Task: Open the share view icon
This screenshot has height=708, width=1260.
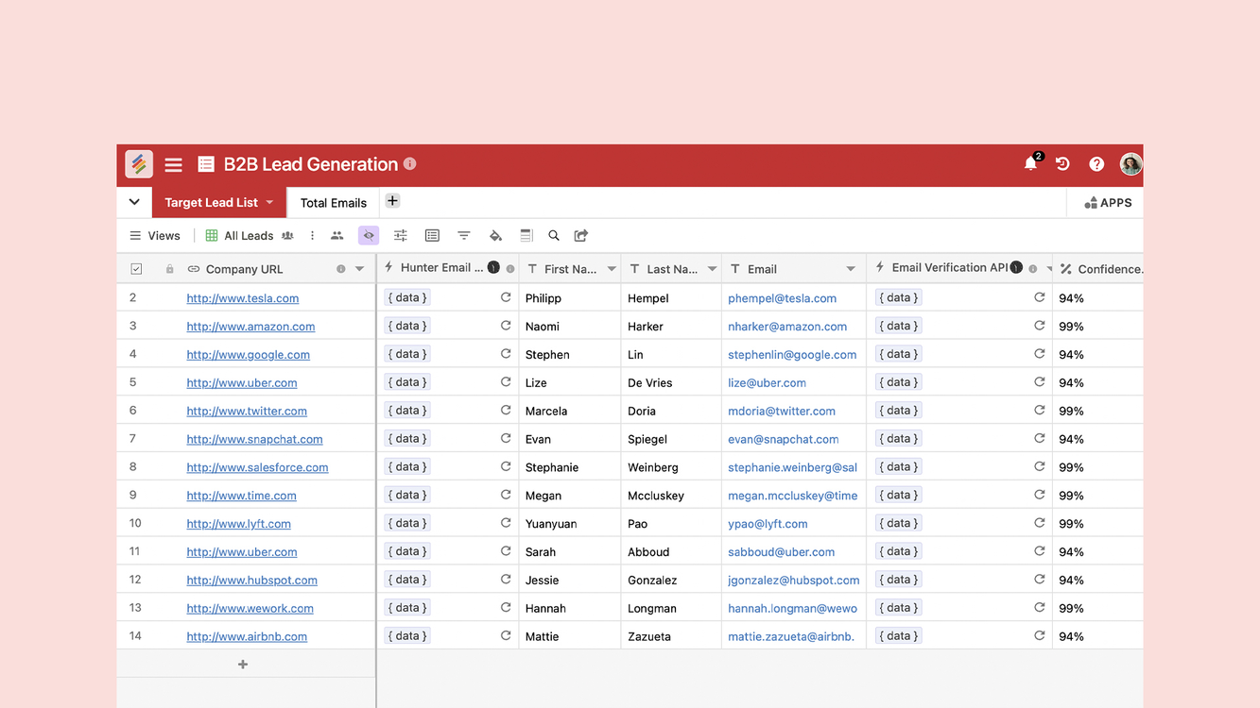Action: click(x=581, y=236)
